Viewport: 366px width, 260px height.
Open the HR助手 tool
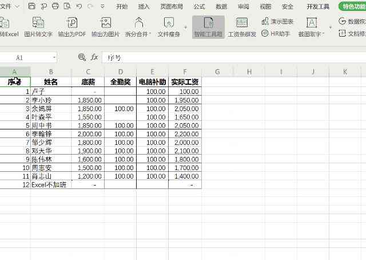pyautogui.click(x=276, y=34)
